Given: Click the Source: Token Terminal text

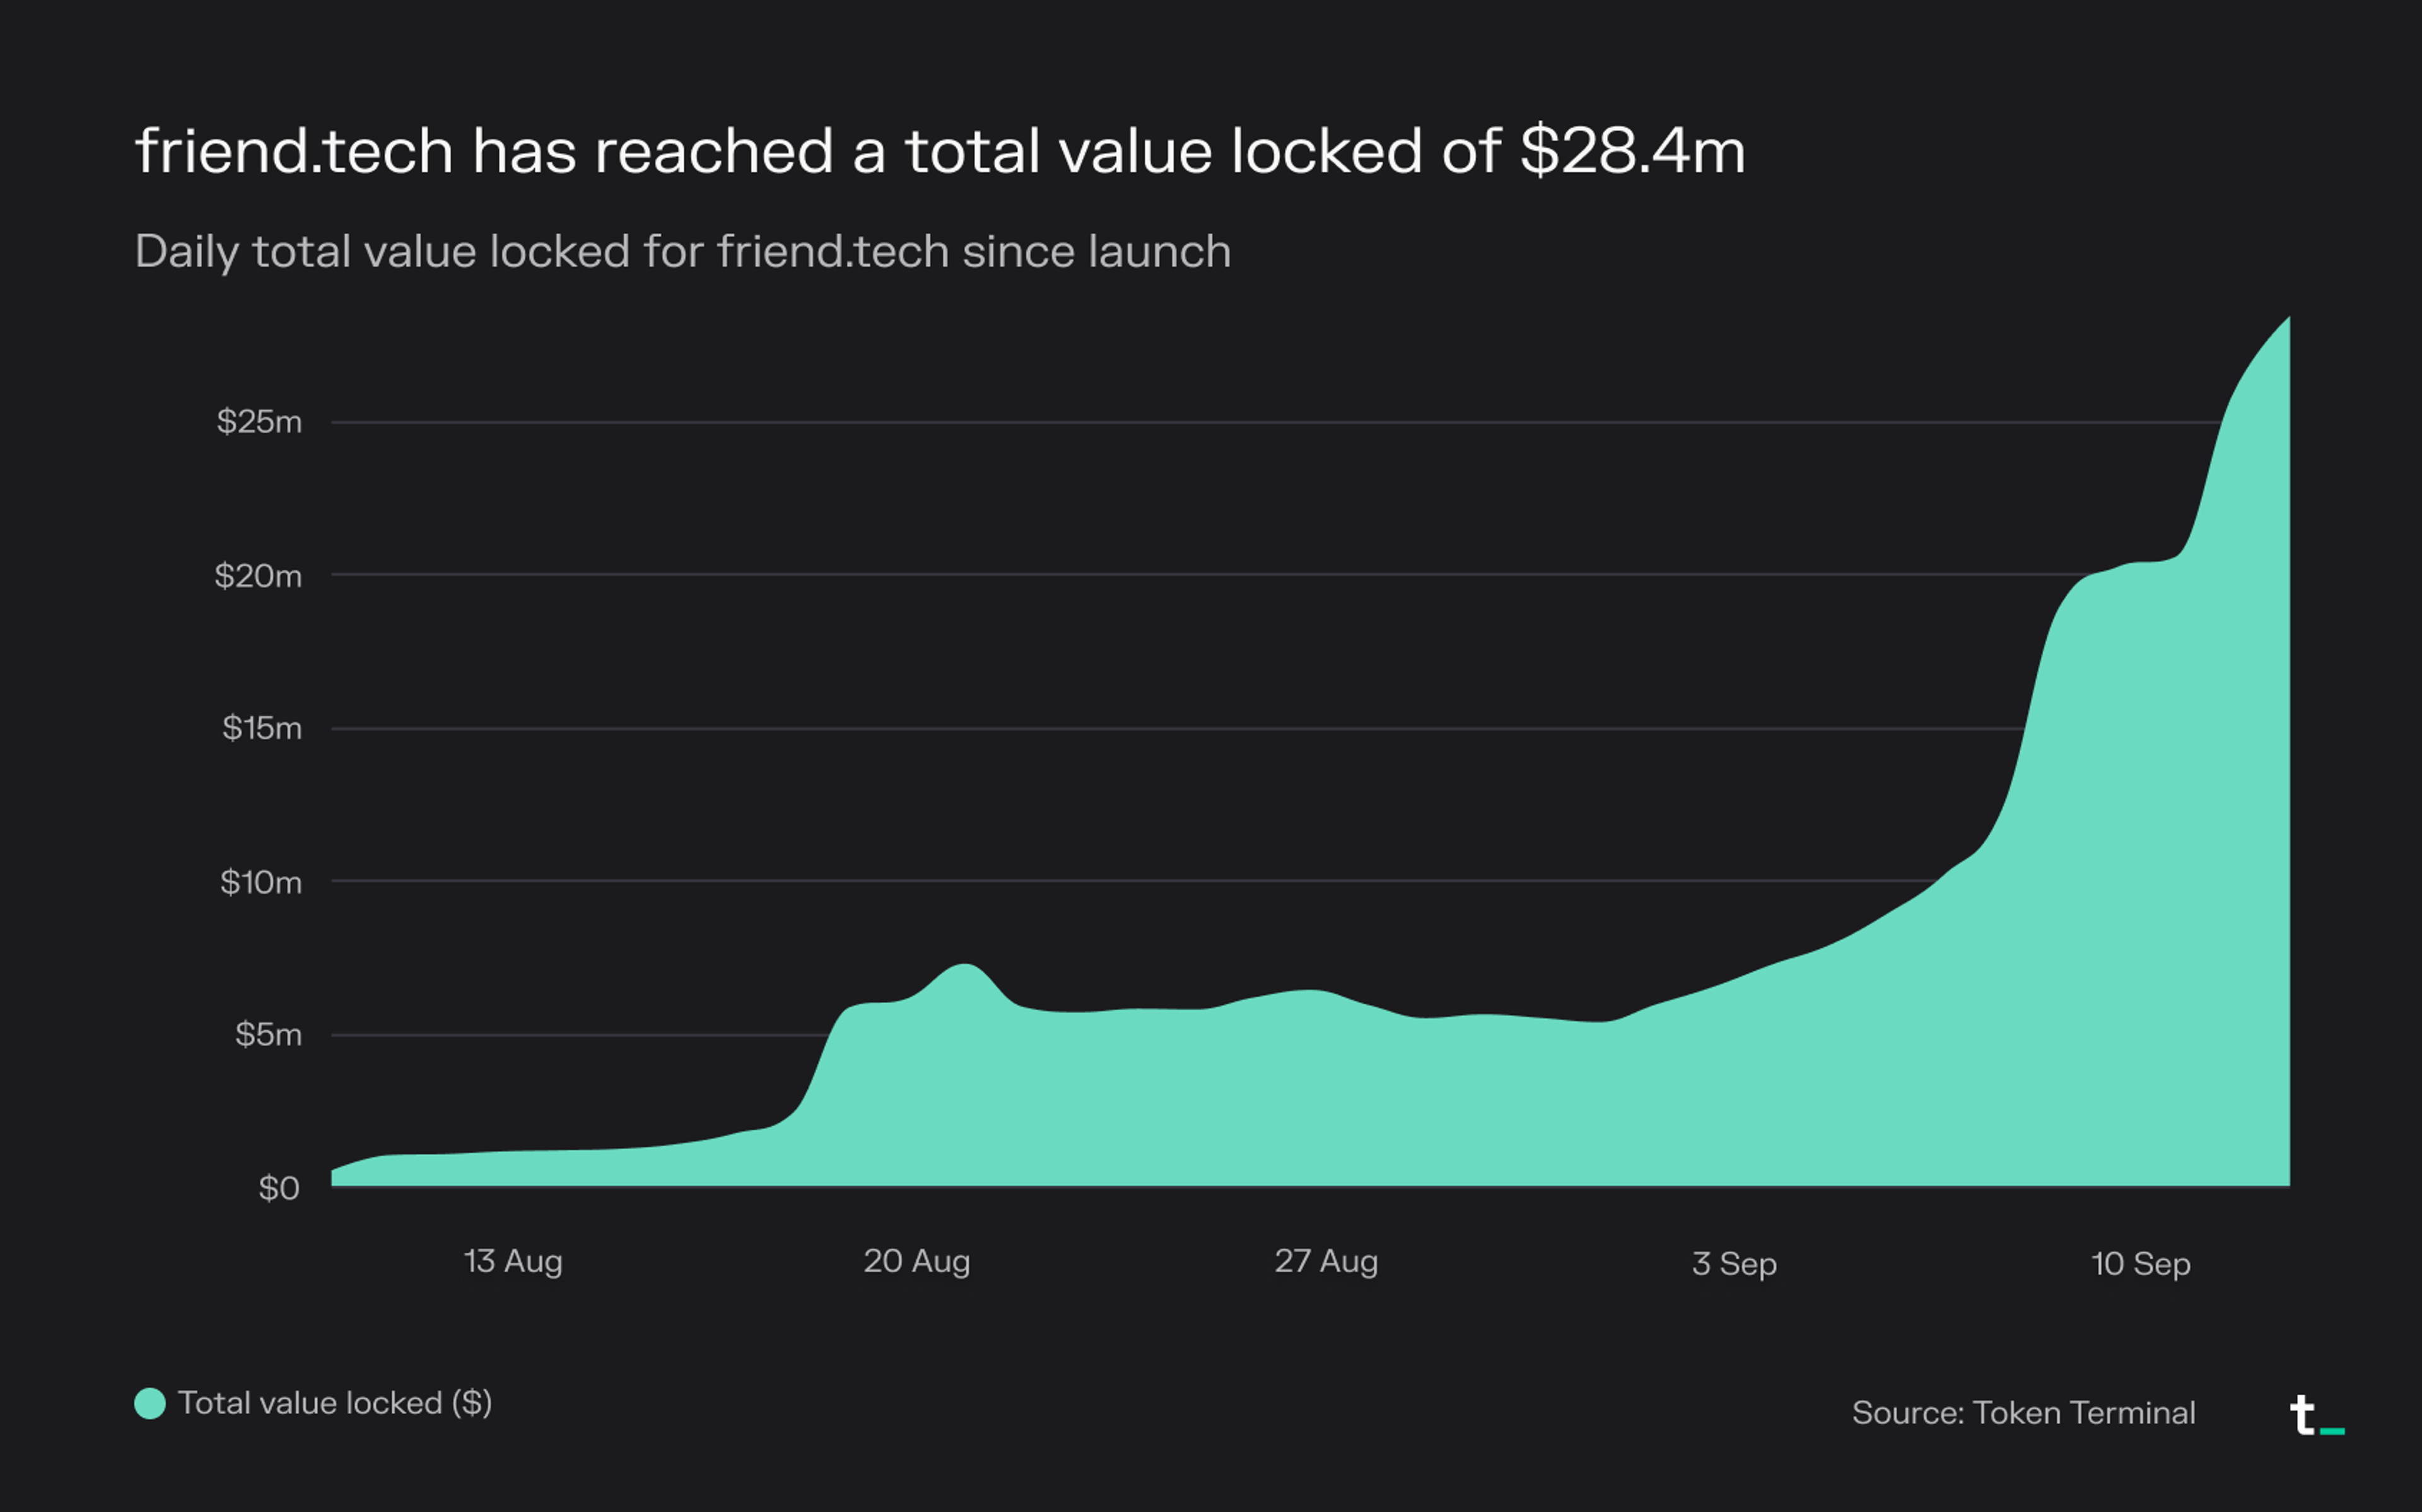Looking at the screenshot, I should [x=2023, y=1412].
